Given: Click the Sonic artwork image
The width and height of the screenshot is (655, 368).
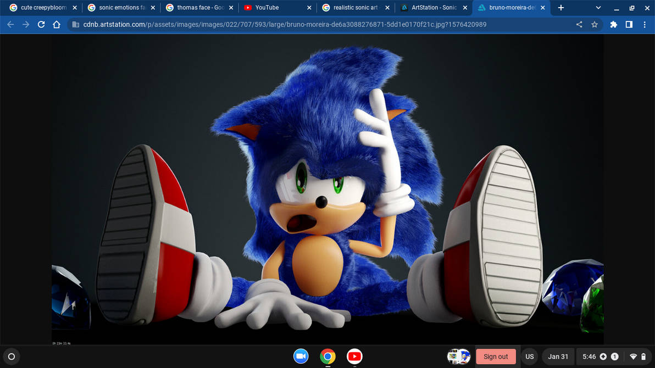Looking at the screenshot, I should (327, 189).
